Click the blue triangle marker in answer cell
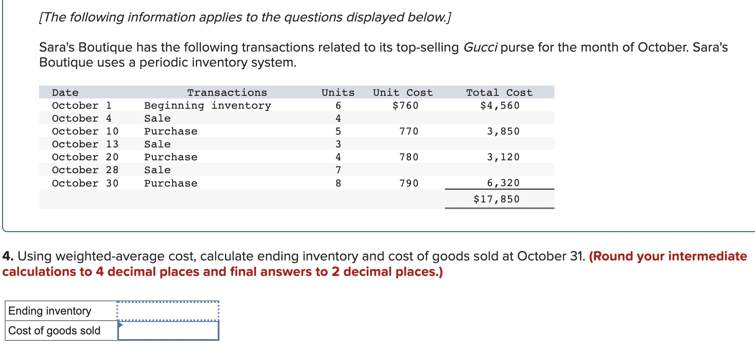The image size is (755, 346). coord(121,325)
